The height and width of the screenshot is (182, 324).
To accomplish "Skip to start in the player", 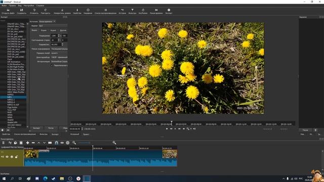I will coord(167,129).
